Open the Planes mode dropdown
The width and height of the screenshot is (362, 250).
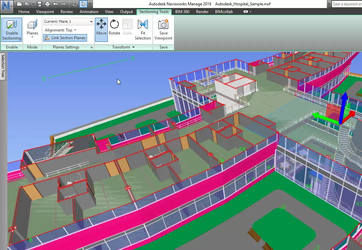[x=32, y=29]
